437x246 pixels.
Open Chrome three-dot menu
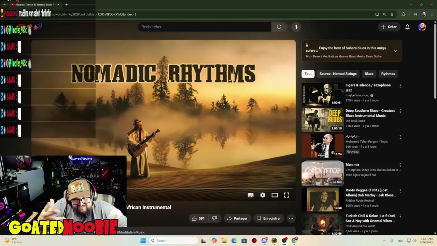point(432,14)
